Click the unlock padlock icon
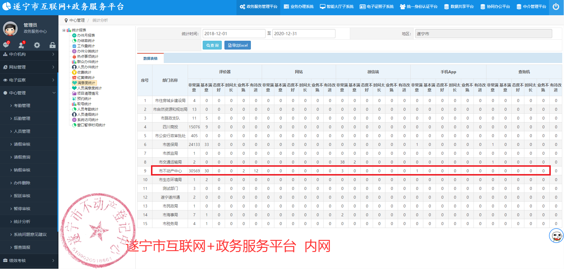The height and width of the screenshot is (269, 564). (53, 45)
